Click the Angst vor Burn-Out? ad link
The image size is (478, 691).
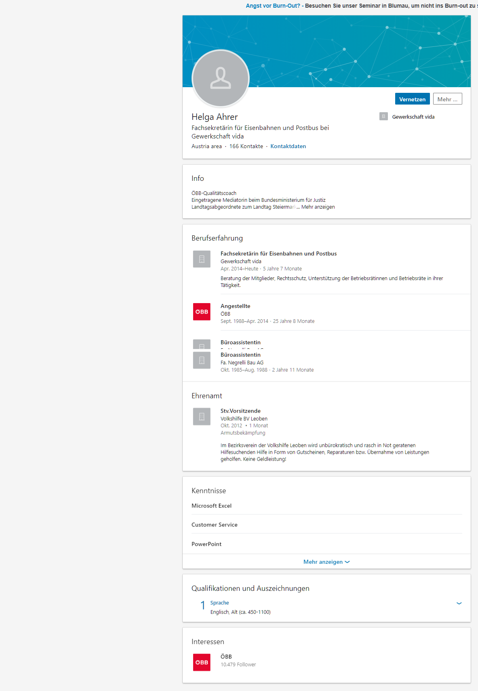pyautogui.click(x=273, y=6)
